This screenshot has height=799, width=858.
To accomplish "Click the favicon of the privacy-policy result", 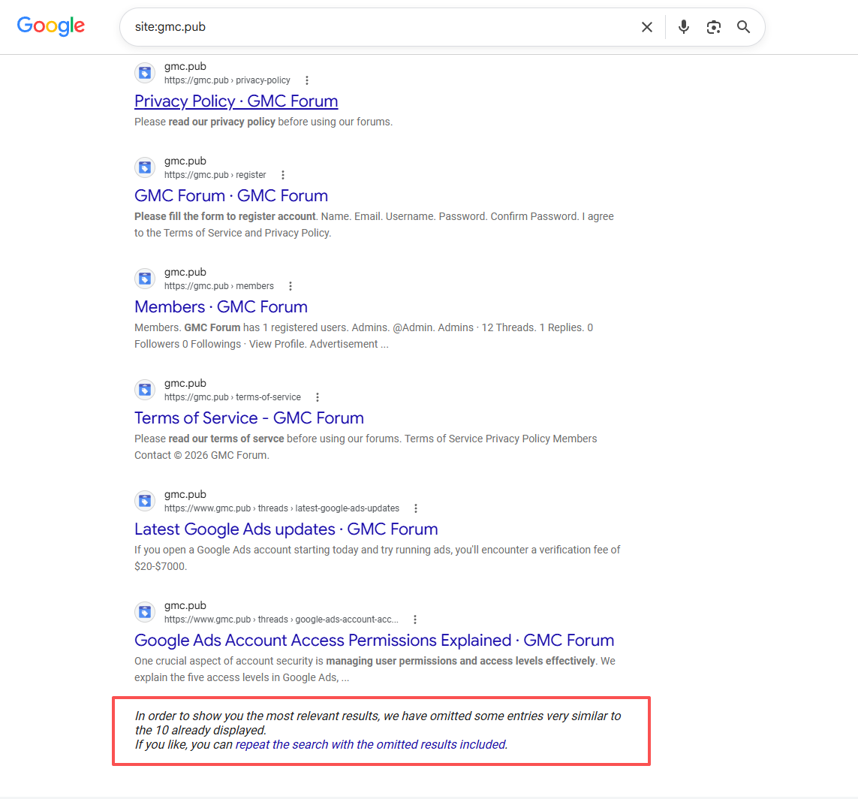I will [145, 73].
